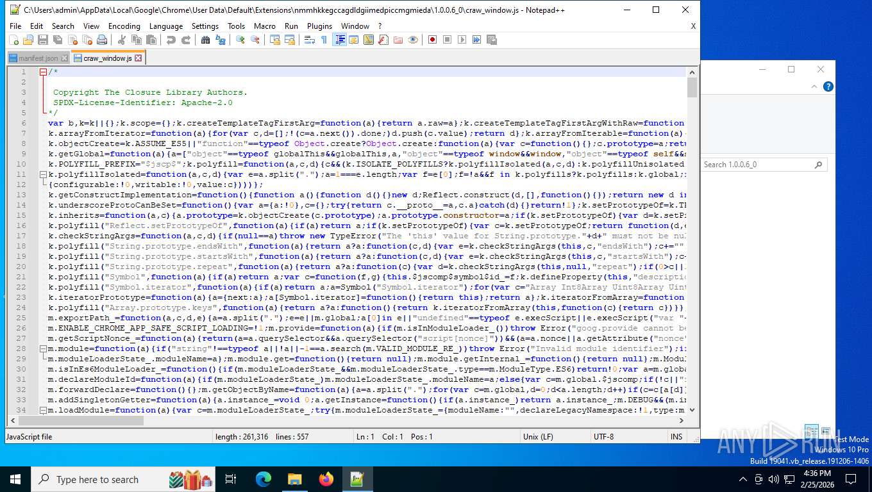Image resolution: width=872 pixels, height=492 pixels.
Task: Click the Copy toolbar icon
Action: tap(137, 40)
